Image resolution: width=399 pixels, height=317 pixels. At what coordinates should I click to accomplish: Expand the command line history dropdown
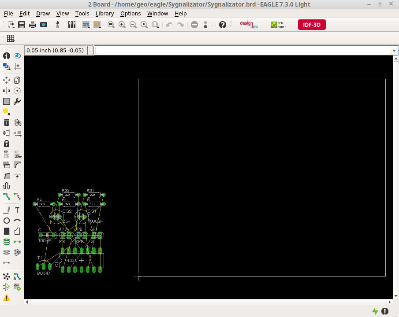tap(394, 50)
